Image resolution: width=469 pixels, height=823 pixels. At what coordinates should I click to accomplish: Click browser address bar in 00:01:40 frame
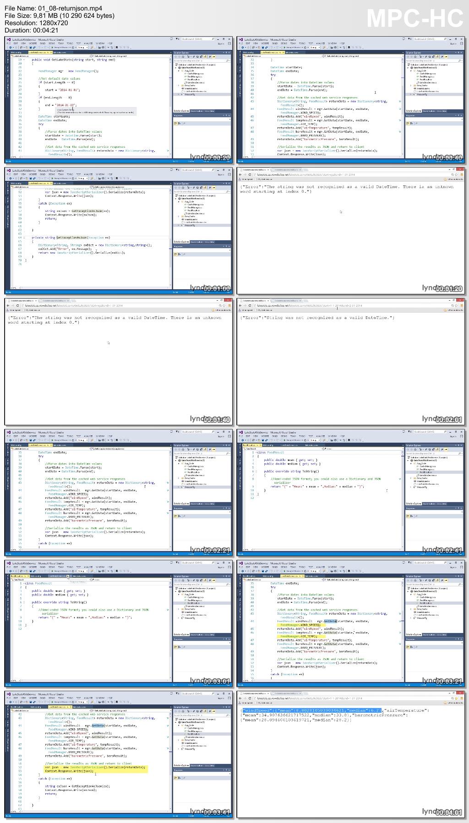122,306
